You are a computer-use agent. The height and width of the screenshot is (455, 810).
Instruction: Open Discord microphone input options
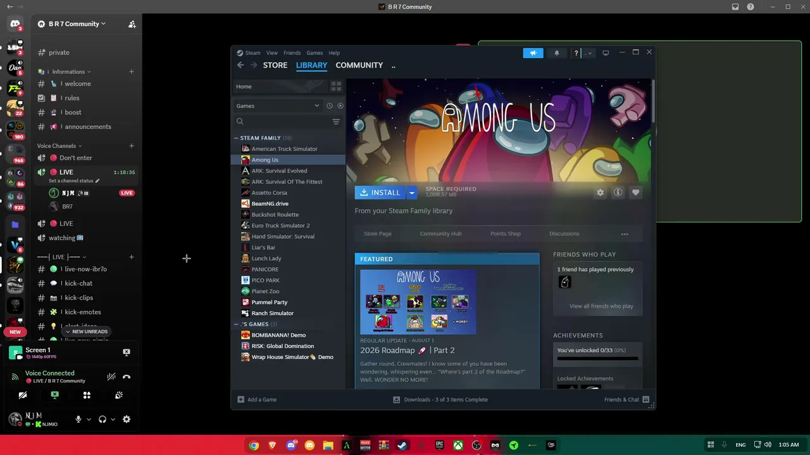coord(89,419)
